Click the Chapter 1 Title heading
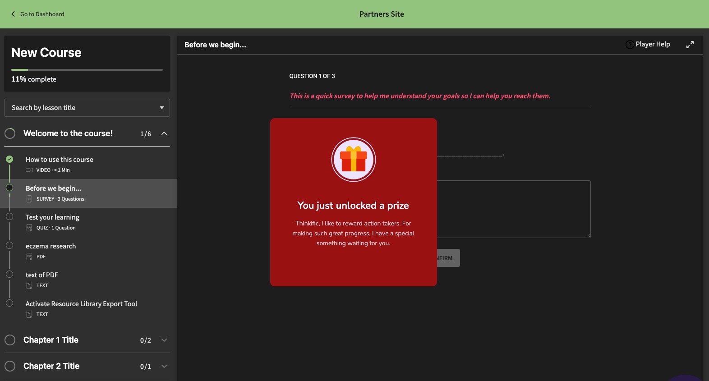The image size is (709, 381). (51, 340)
